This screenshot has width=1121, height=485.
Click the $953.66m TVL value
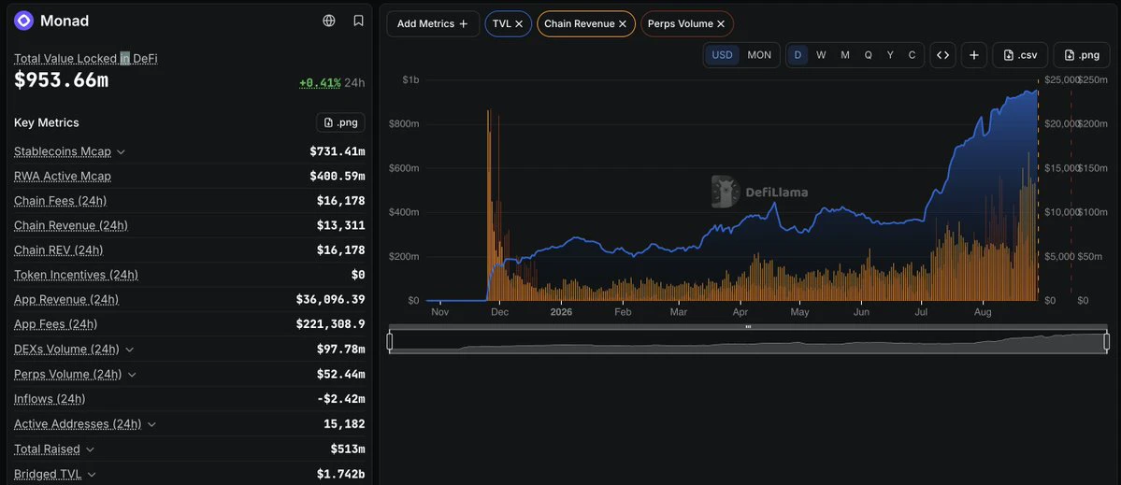[62, 80]
